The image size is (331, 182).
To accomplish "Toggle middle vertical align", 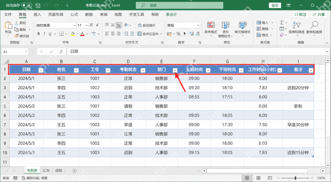I will [113, 25].
